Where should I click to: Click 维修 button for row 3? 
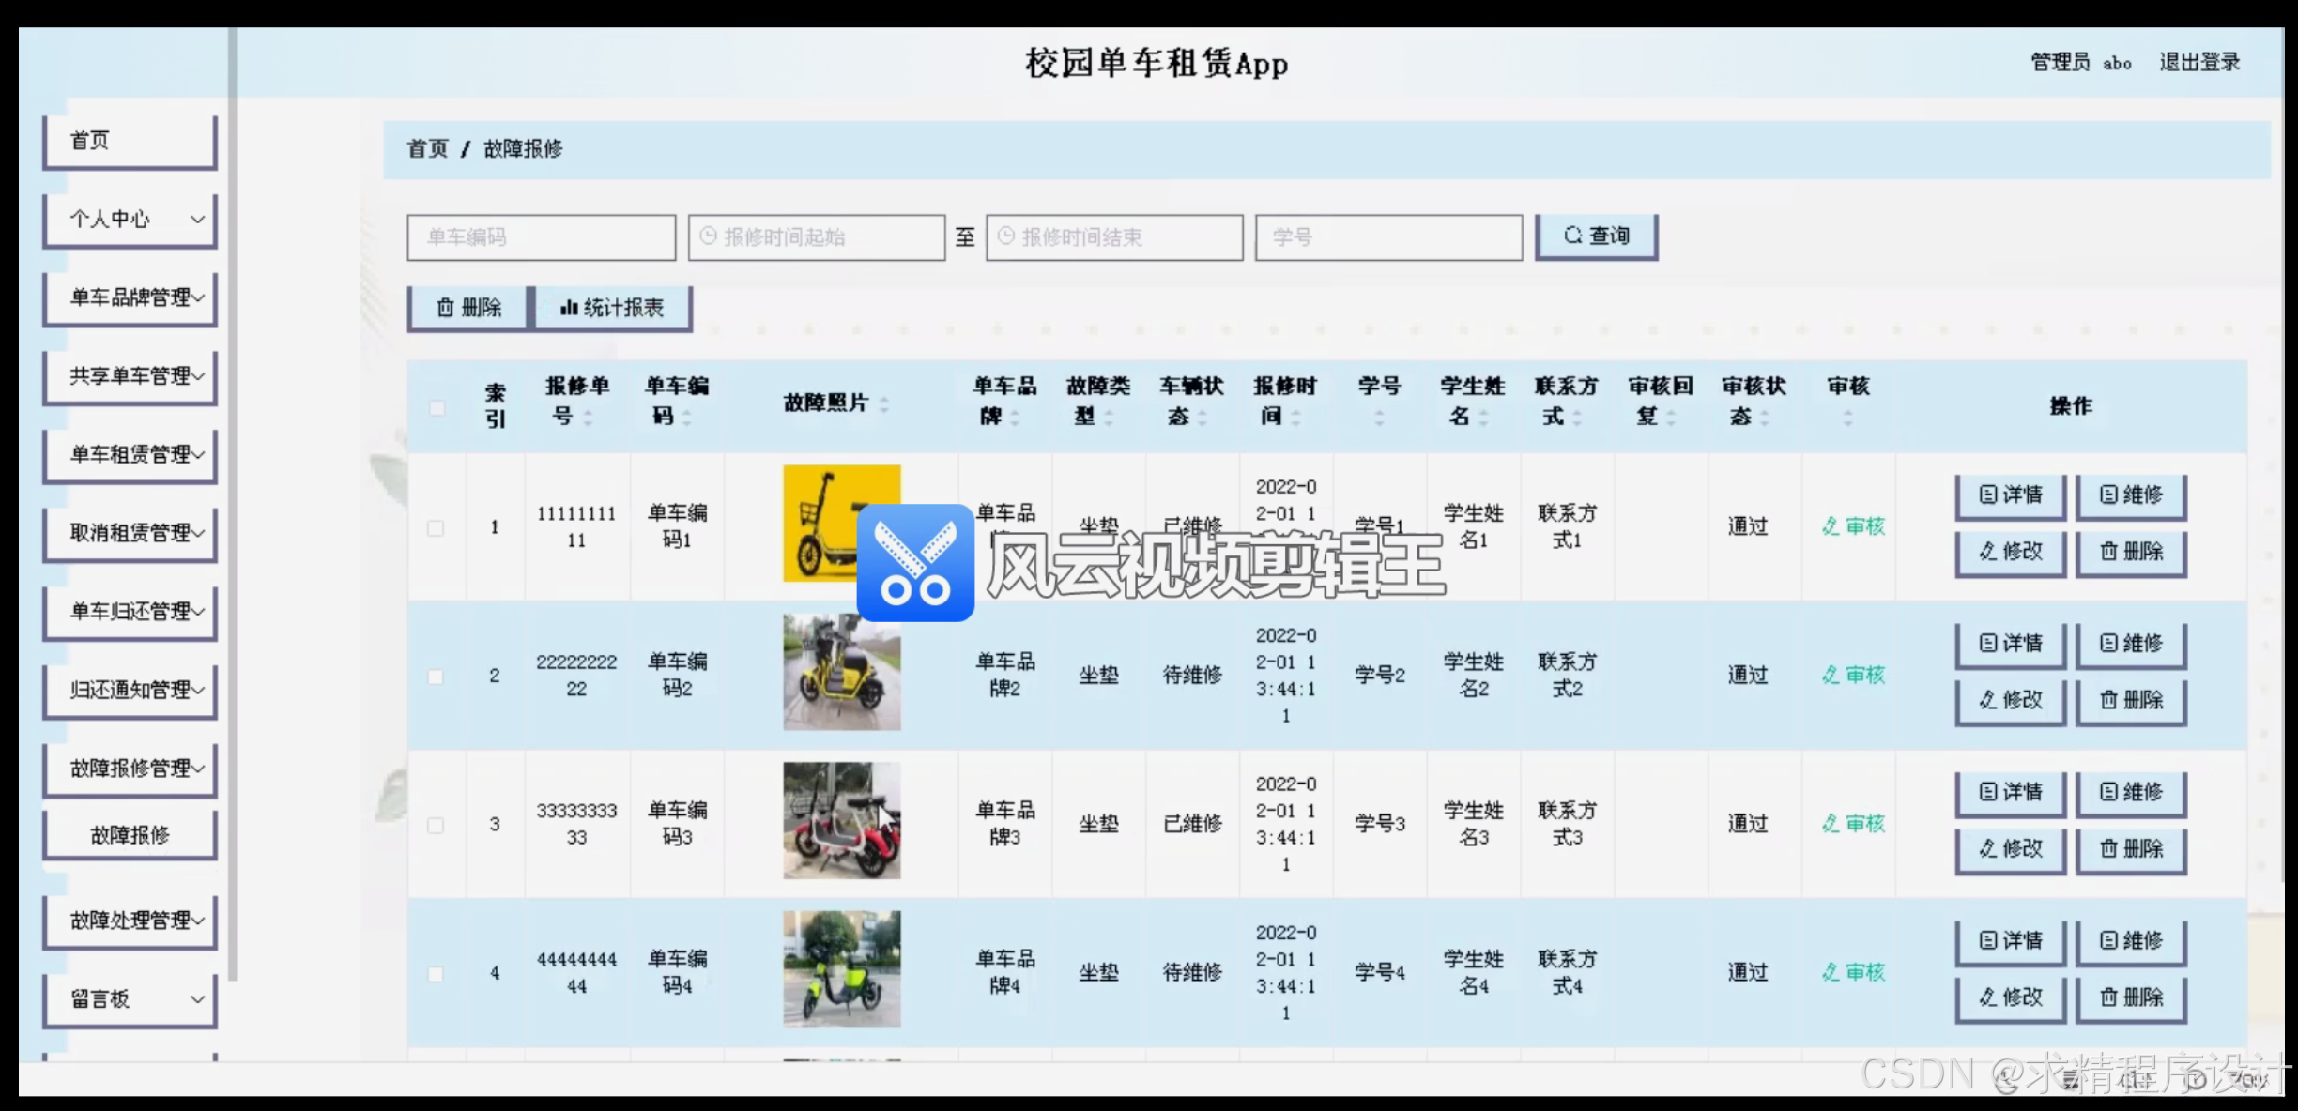click(x=2130, y=792)
